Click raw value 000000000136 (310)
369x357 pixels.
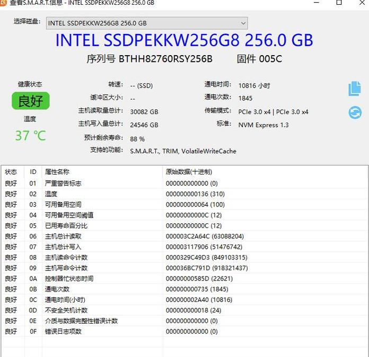[x=195, y=194]
